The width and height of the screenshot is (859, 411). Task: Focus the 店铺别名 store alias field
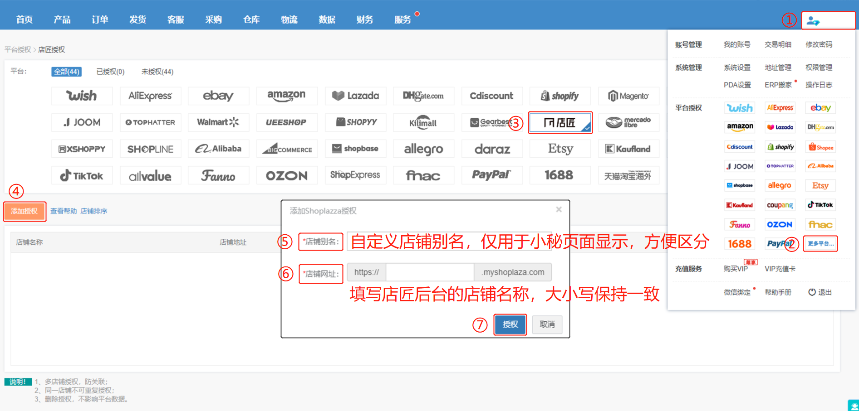point(449,242)
